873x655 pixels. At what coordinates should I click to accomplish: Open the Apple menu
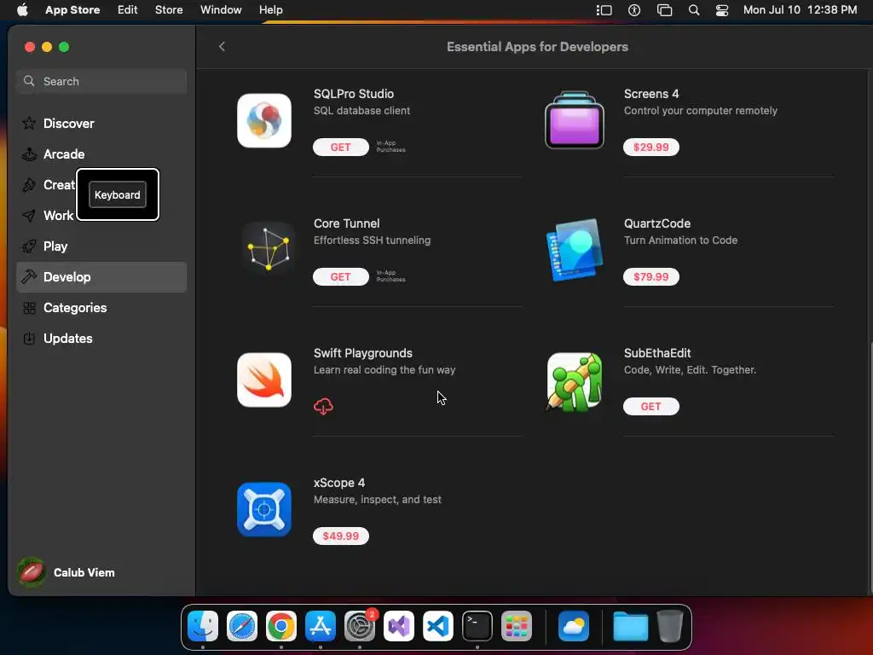click(22, 9)
